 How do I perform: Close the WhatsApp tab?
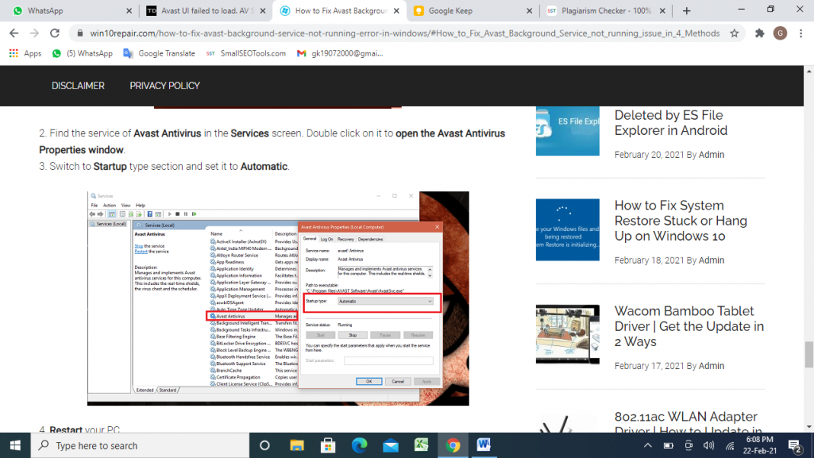pyautogui.click(x=129, y=11)
